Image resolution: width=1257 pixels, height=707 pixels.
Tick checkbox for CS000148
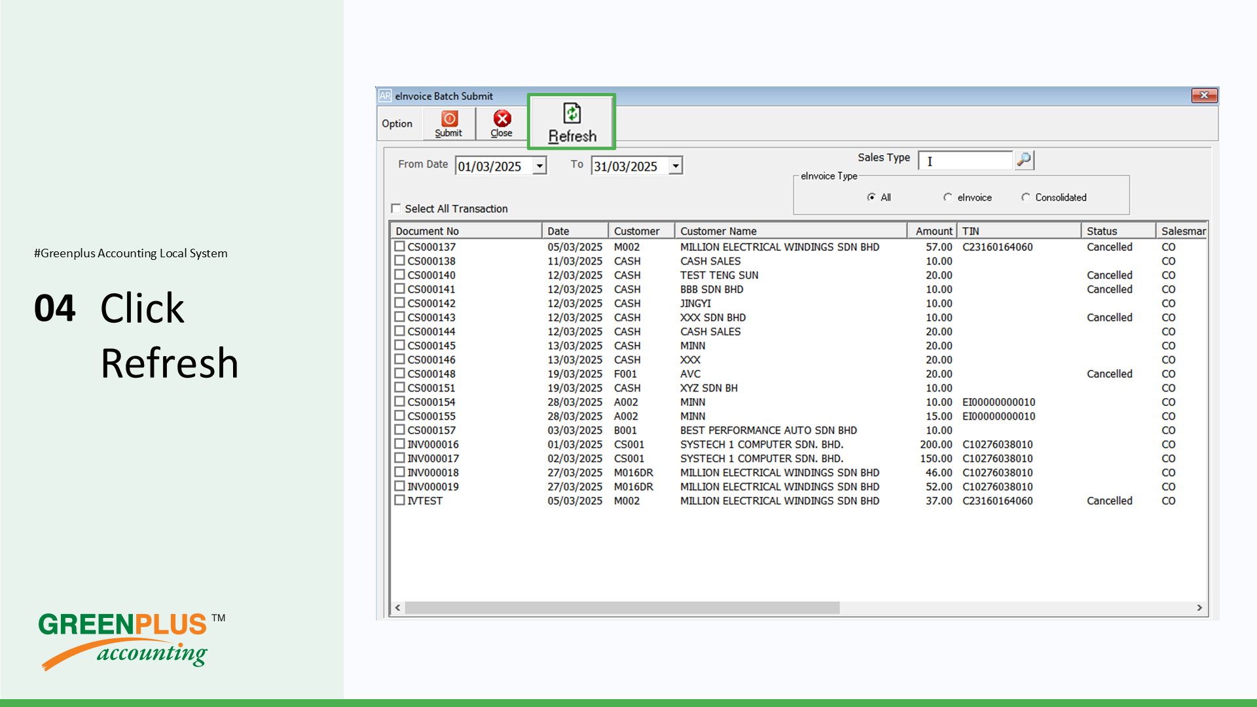tap(399, 373)
